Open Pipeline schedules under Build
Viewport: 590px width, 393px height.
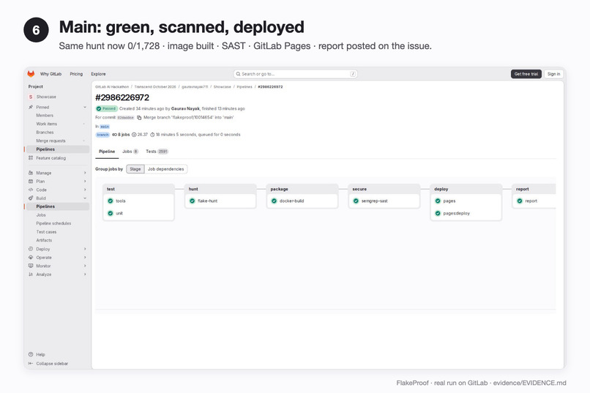tap(53, 223)
